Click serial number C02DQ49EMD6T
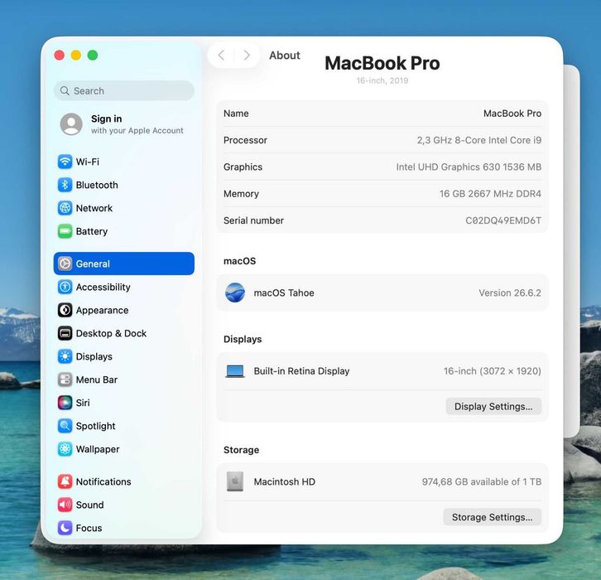The image size is (601, 580). (x=503, y=220)
